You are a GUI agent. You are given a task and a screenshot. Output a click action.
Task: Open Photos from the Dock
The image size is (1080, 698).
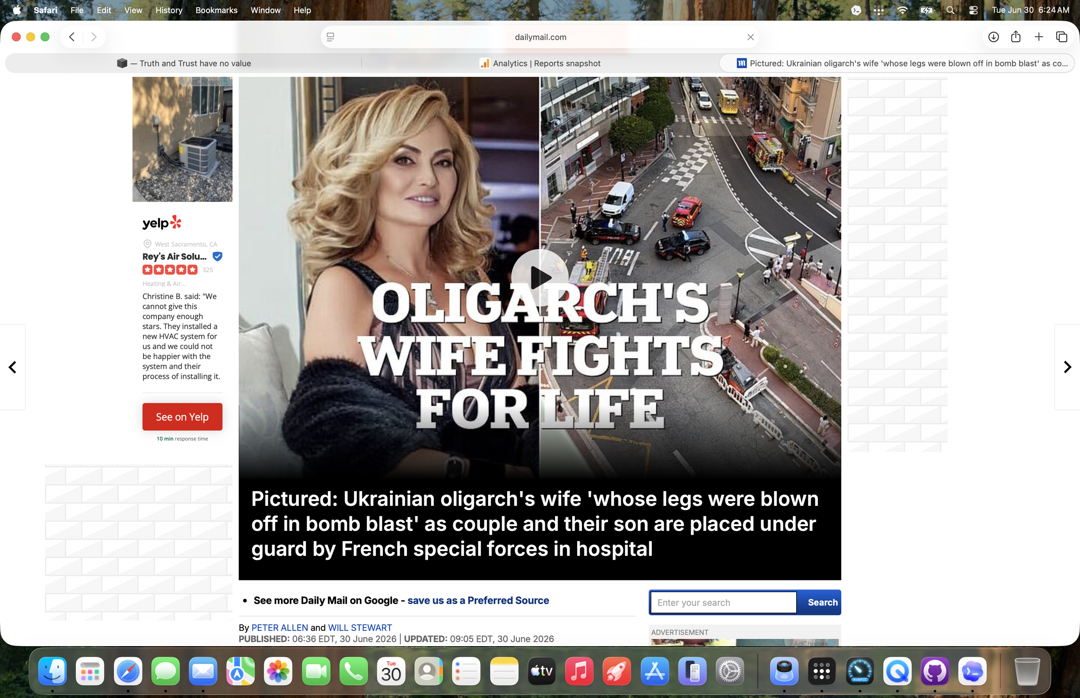(x=278, y=671)
